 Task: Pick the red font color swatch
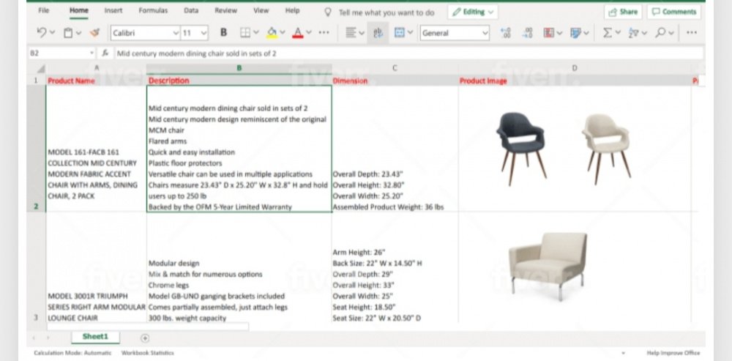pos(298,33)
